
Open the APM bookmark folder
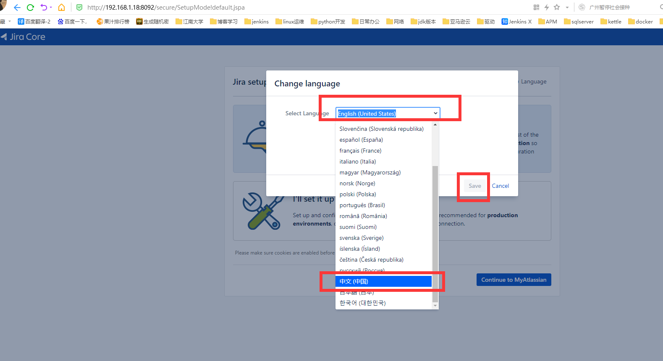tap(548, 21)
